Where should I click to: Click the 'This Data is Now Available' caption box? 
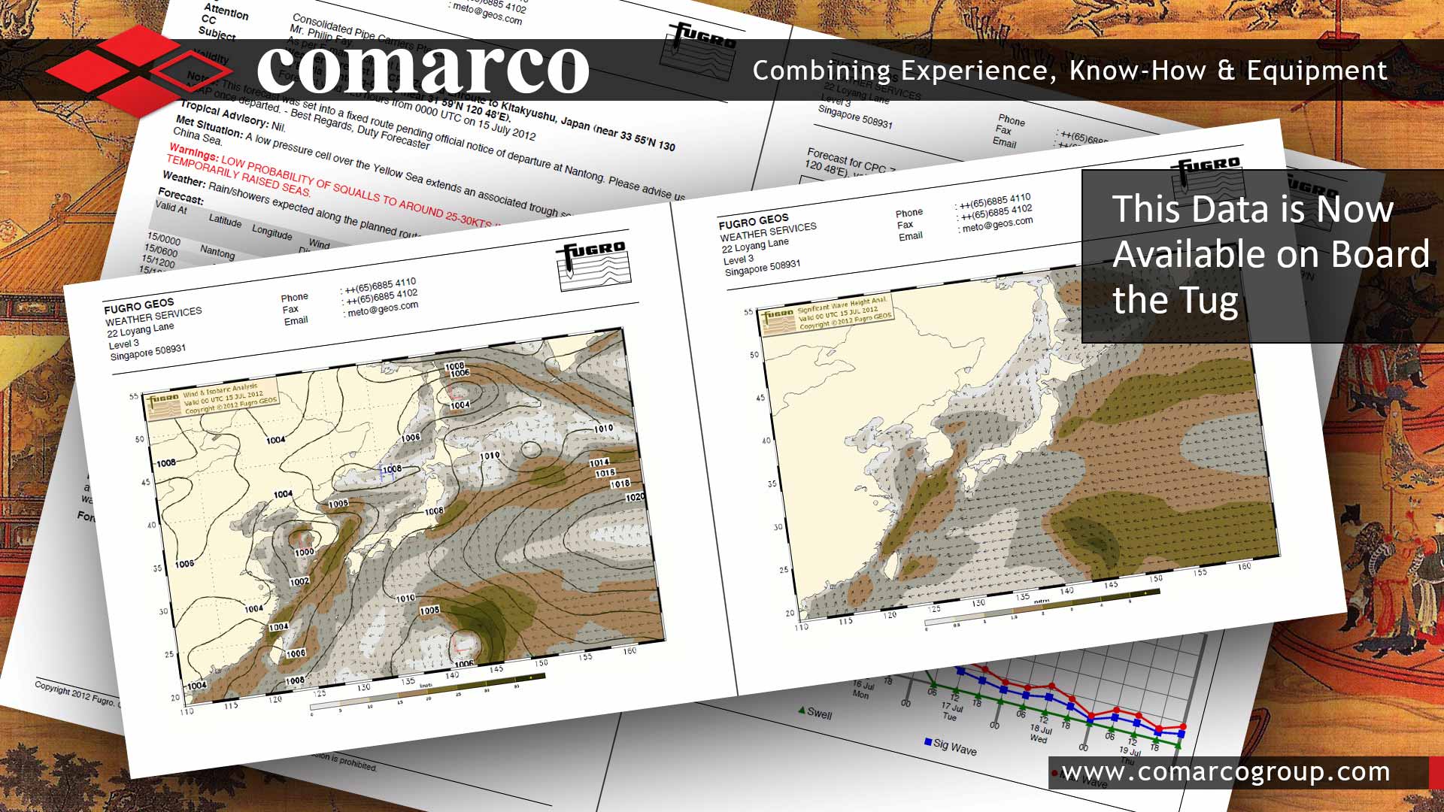[x=1263, y=256]
